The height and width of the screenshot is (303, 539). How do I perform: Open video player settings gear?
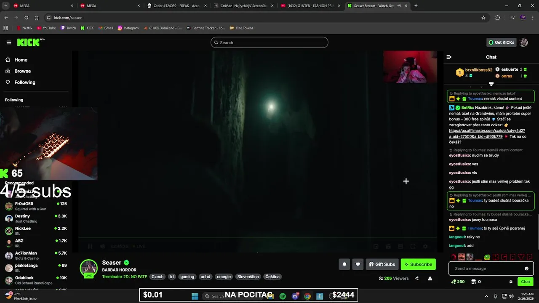(x=425, y=246)
